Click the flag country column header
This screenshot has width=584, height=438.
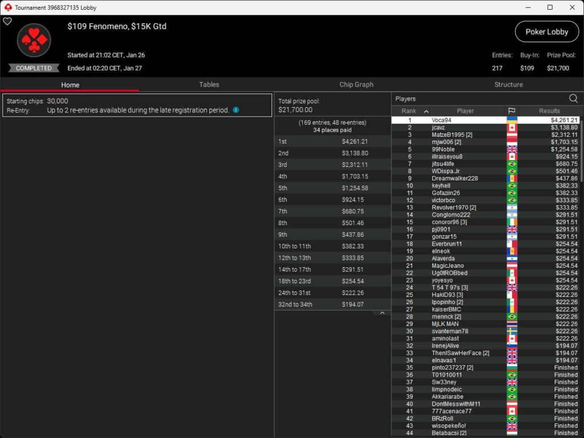[x=511, y=111]
